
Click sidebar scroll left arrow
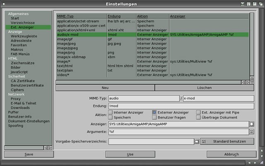(46, 148)
